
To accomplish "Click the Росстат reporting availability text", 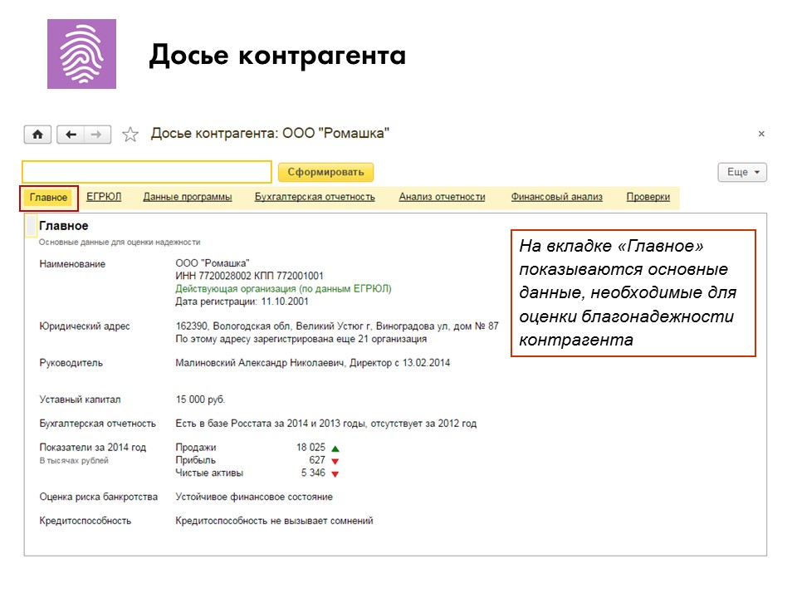I will point(325,424).
